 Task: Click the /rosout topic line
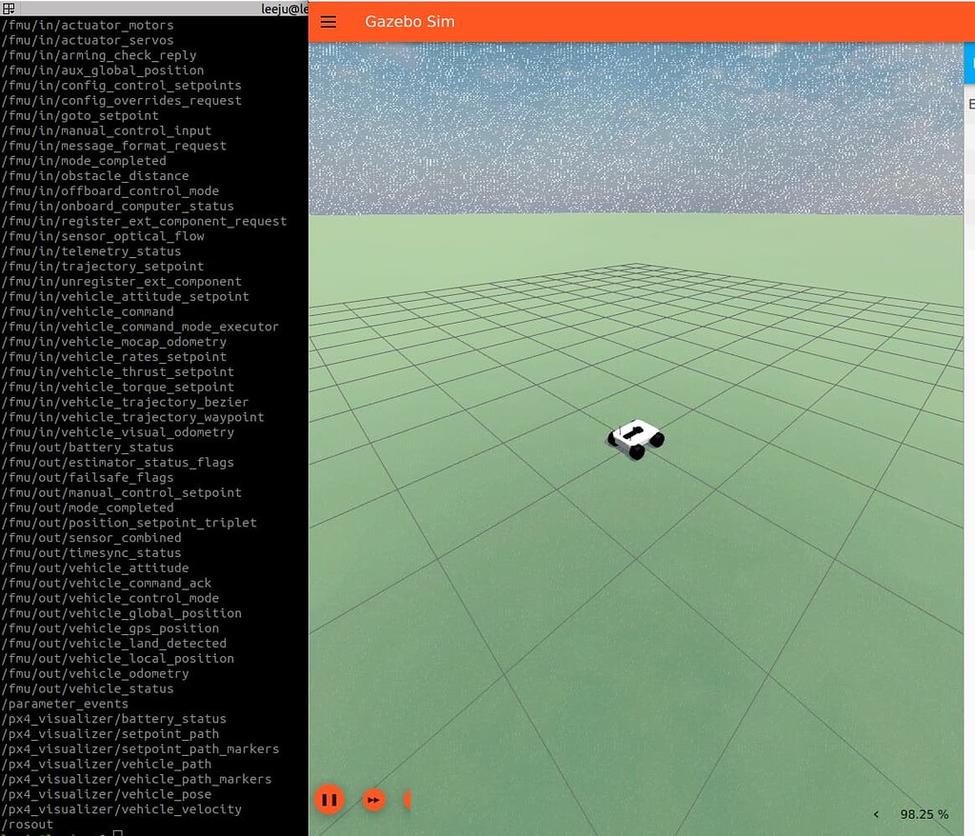(x=28, y=825)
